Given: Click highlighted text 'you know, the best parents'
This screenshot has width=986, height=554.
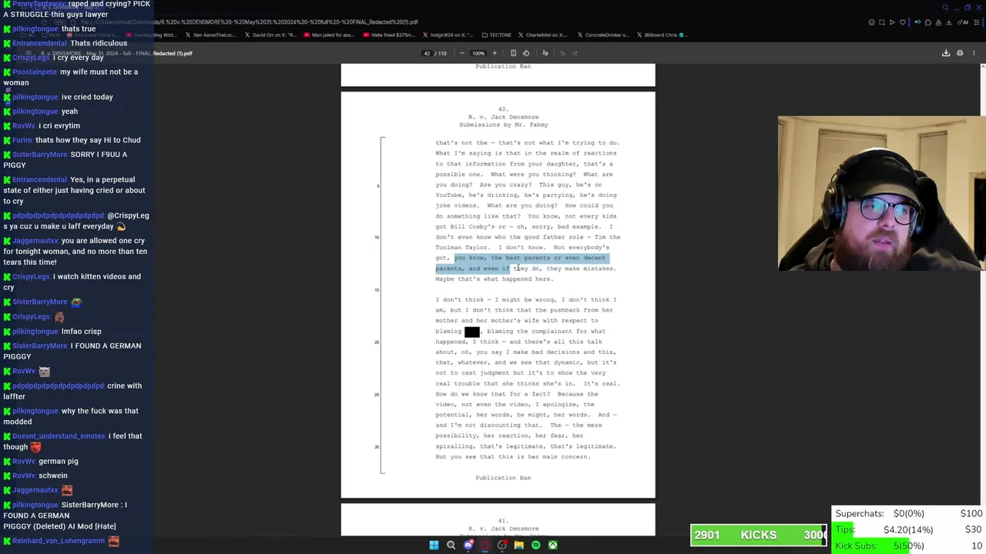Looking at the screenshot, I should (502, 258).
